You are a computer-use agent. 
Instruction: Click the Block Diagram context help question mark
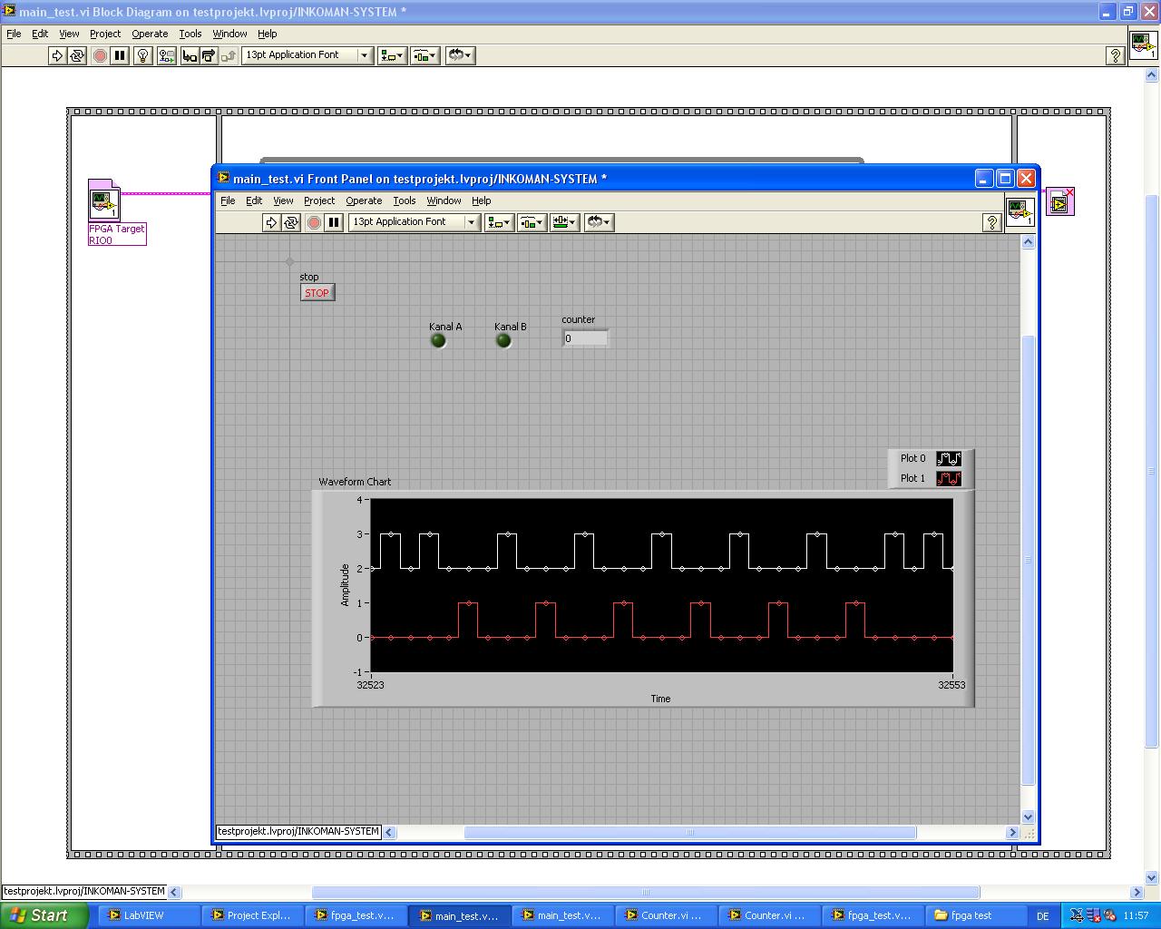pos(1116,55)
